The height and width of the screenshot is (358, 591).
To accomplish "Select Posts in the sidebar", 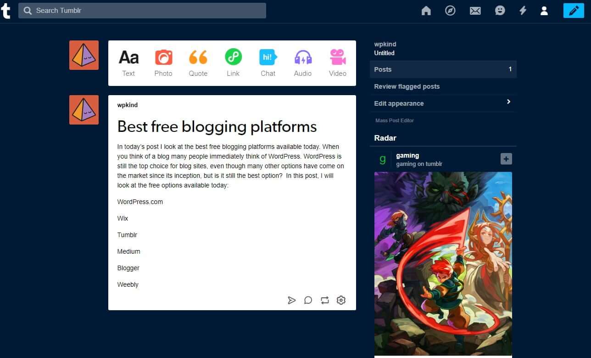I will [x=383, y=69].
